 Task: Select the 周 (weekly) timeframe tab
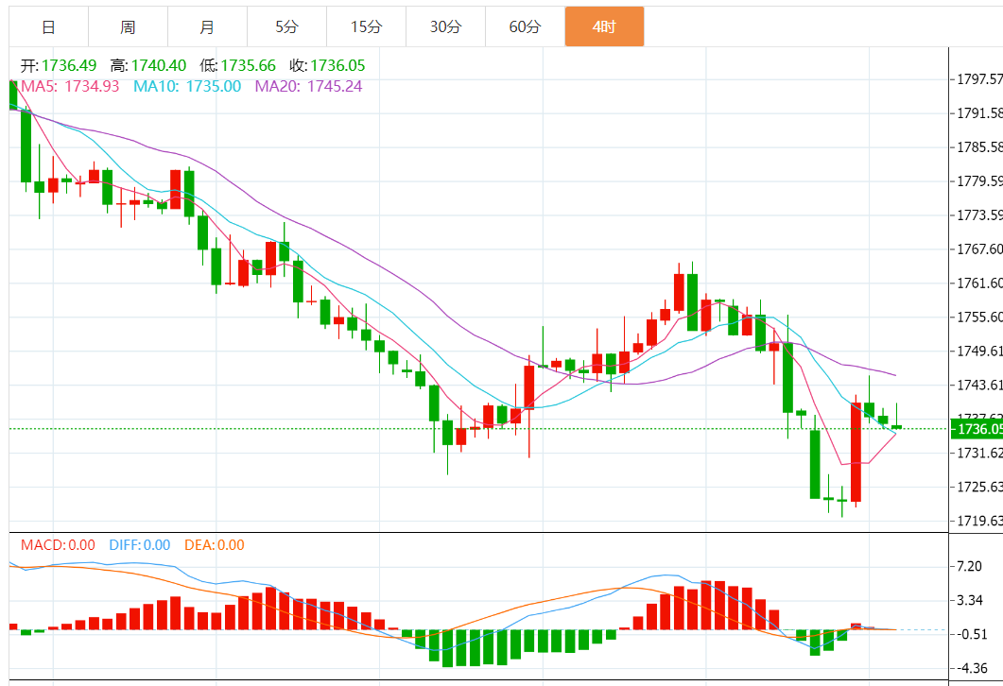click(x=128, y=26)
